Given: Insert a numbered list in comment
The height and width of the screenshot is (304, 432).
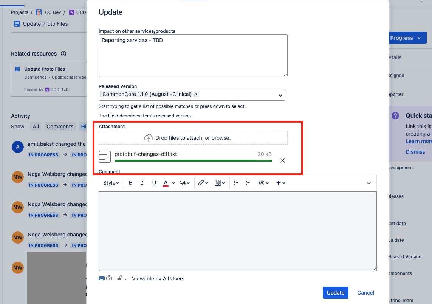Looking at the screenshot, I should [248, 183].
